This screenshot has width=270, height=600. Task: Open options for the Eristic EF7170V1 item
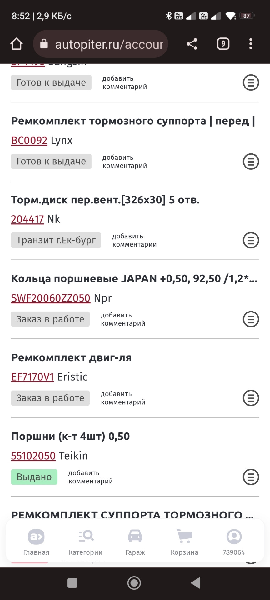point(251,398)
